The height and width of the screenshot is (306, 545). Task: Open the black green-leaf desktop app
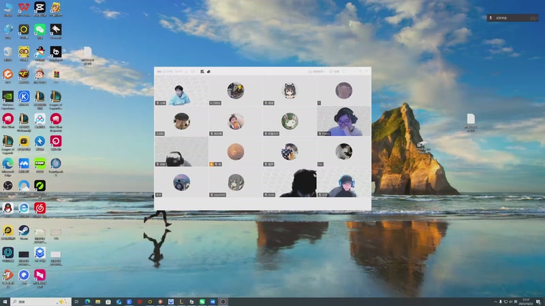click(x=40, y=188)
